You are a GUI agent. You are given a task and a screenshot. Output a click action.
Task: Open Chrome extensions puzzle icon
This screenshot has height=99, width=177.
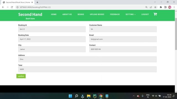(x=161, y=7)
